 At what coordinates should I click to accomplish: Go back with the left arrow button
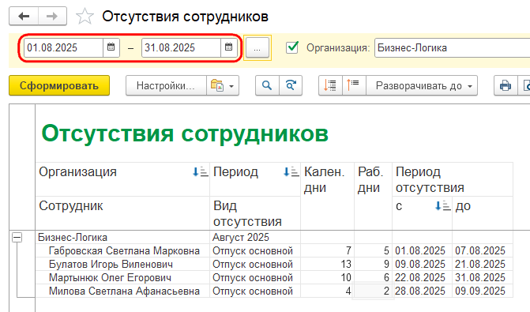point(24,16)
